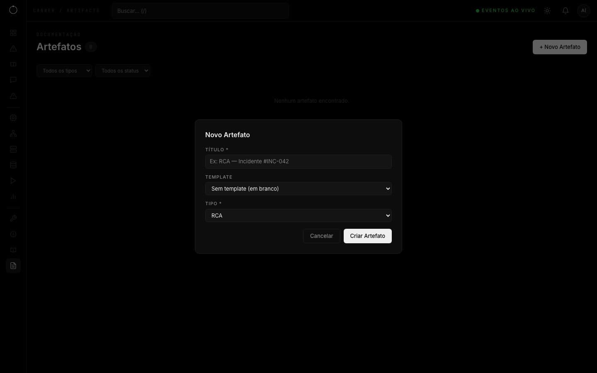The width and height of the screenshot is (597, 373).
Task: Expand the Todos os status filter
Action: 123,71
